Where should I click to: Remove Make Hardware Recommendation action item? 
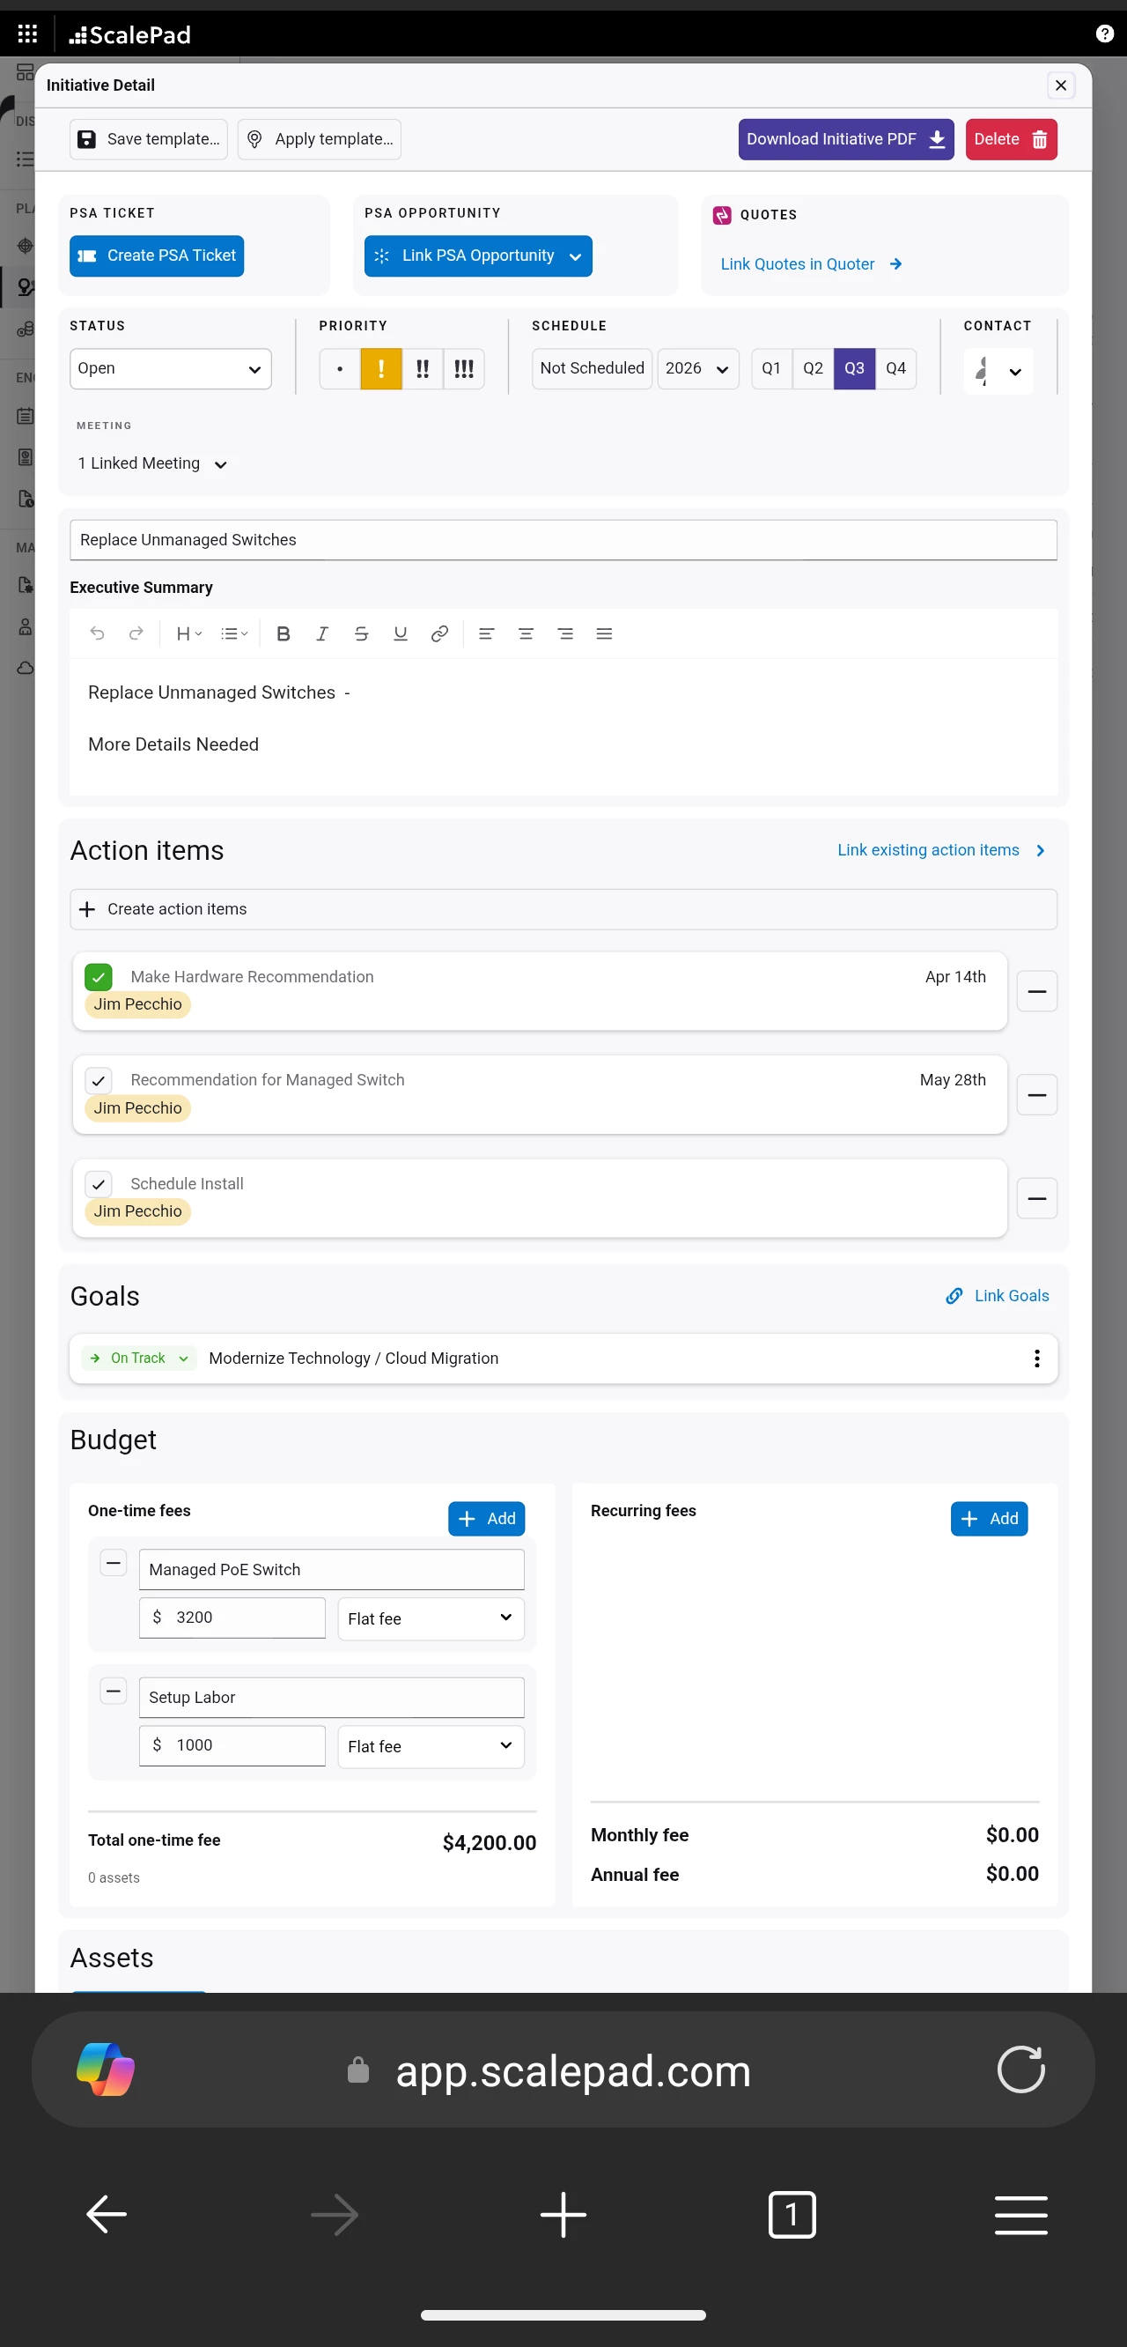coord(1036,991)
